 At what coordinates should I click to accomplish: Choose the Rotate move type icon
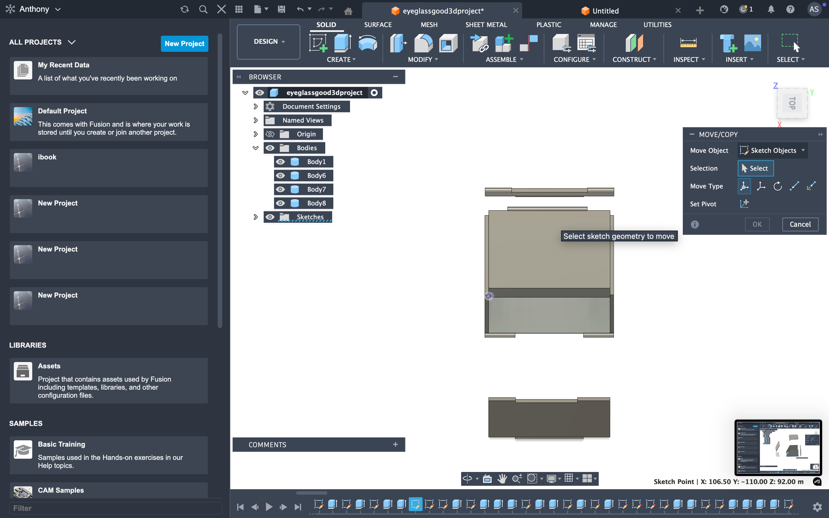(777, 186)
